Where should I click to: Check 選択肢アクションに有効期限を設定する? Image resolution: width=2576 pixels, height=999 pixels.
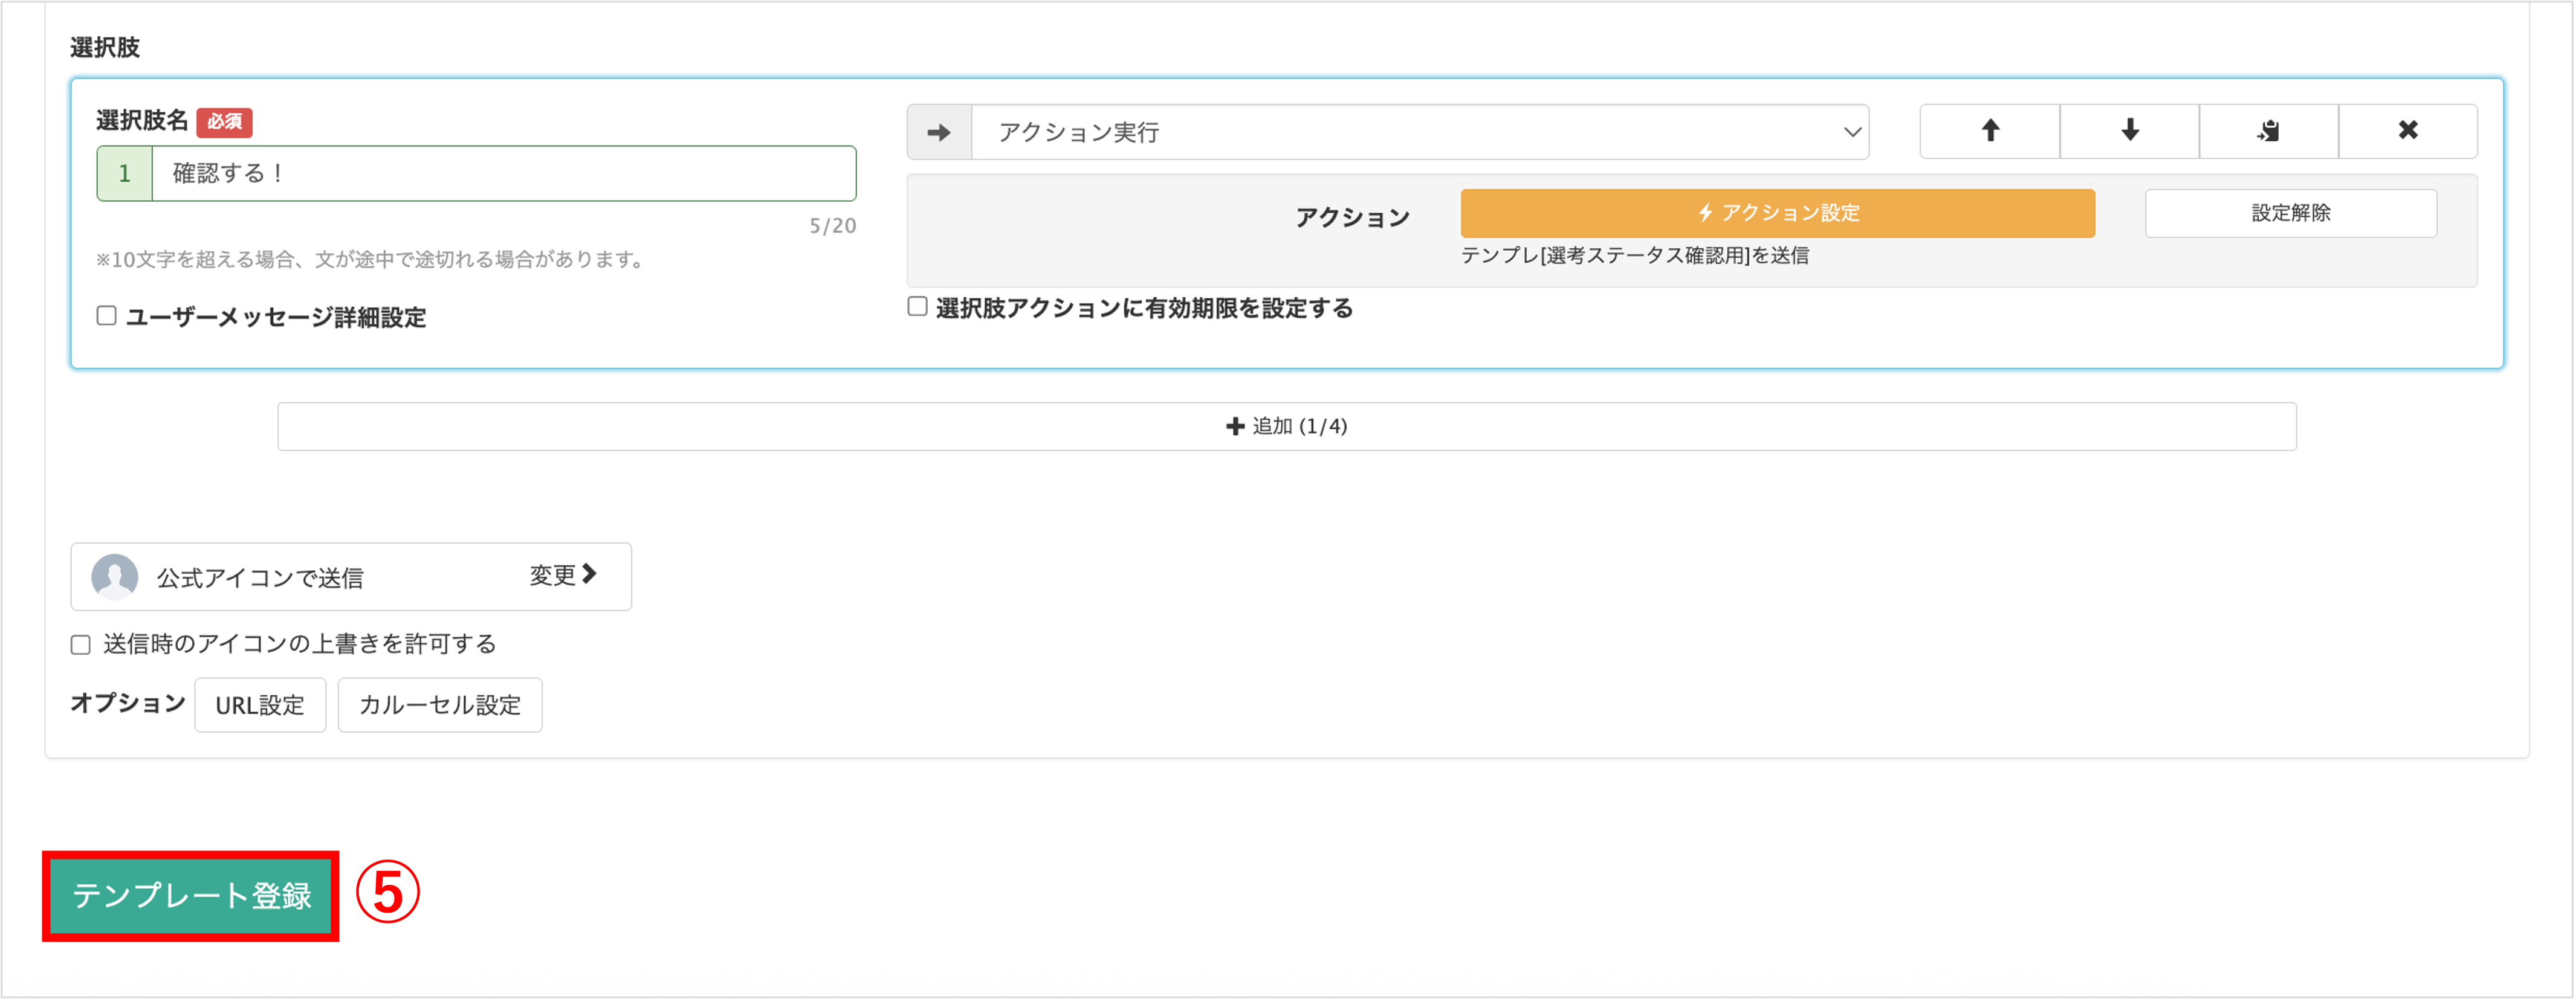[917, 307]
